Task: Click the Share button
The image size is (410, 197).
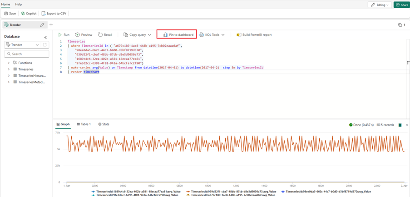Action: click(x=401, y=5)
